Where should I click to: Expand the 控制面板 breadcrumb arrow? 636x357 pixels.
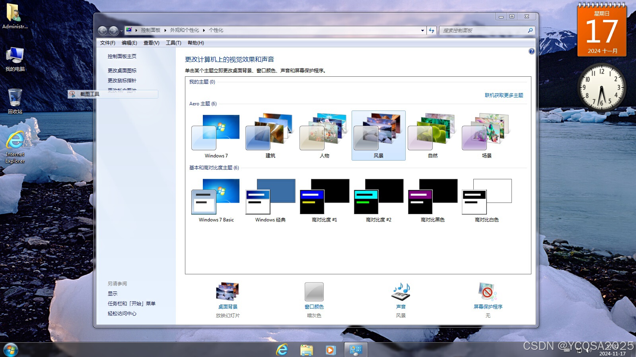[x=165, y=30]
